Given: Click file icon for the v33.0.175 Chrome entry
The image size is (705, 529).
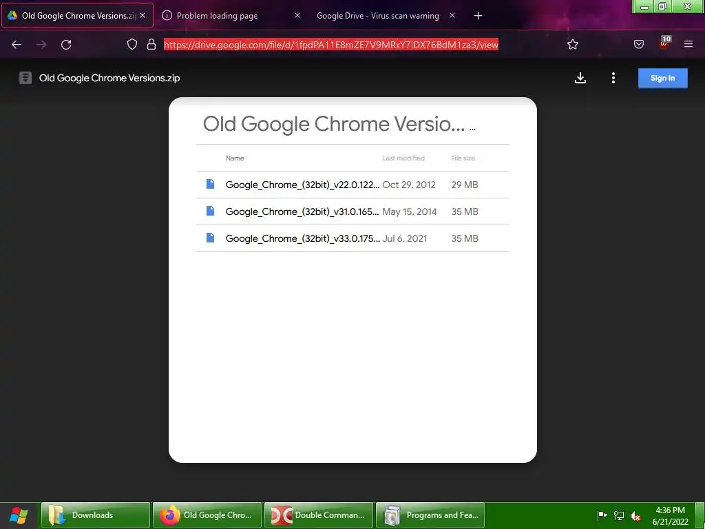Looking at the screenshot, I should (210, 238).
